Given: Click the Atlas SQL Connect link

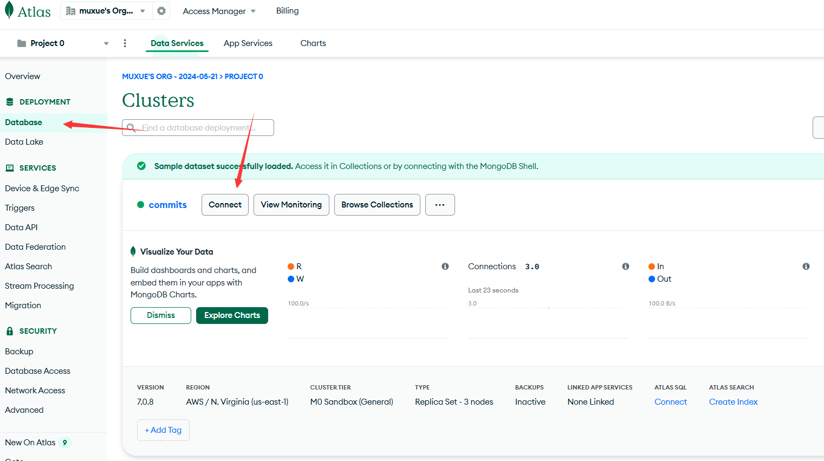Looking at the screenshot, I should (671, 402).
